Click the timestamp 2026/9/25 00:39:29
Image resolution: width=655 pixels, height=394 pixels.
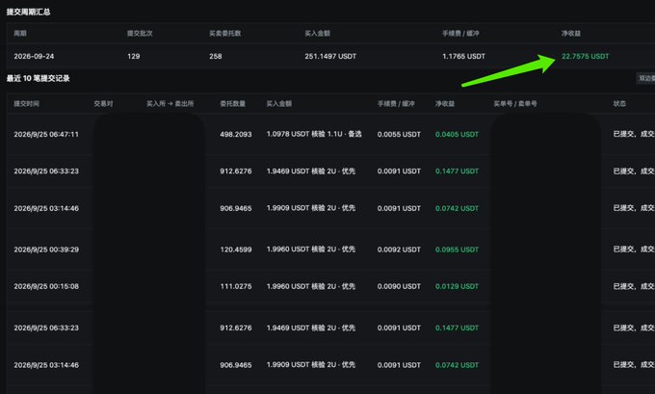[46, 250]
